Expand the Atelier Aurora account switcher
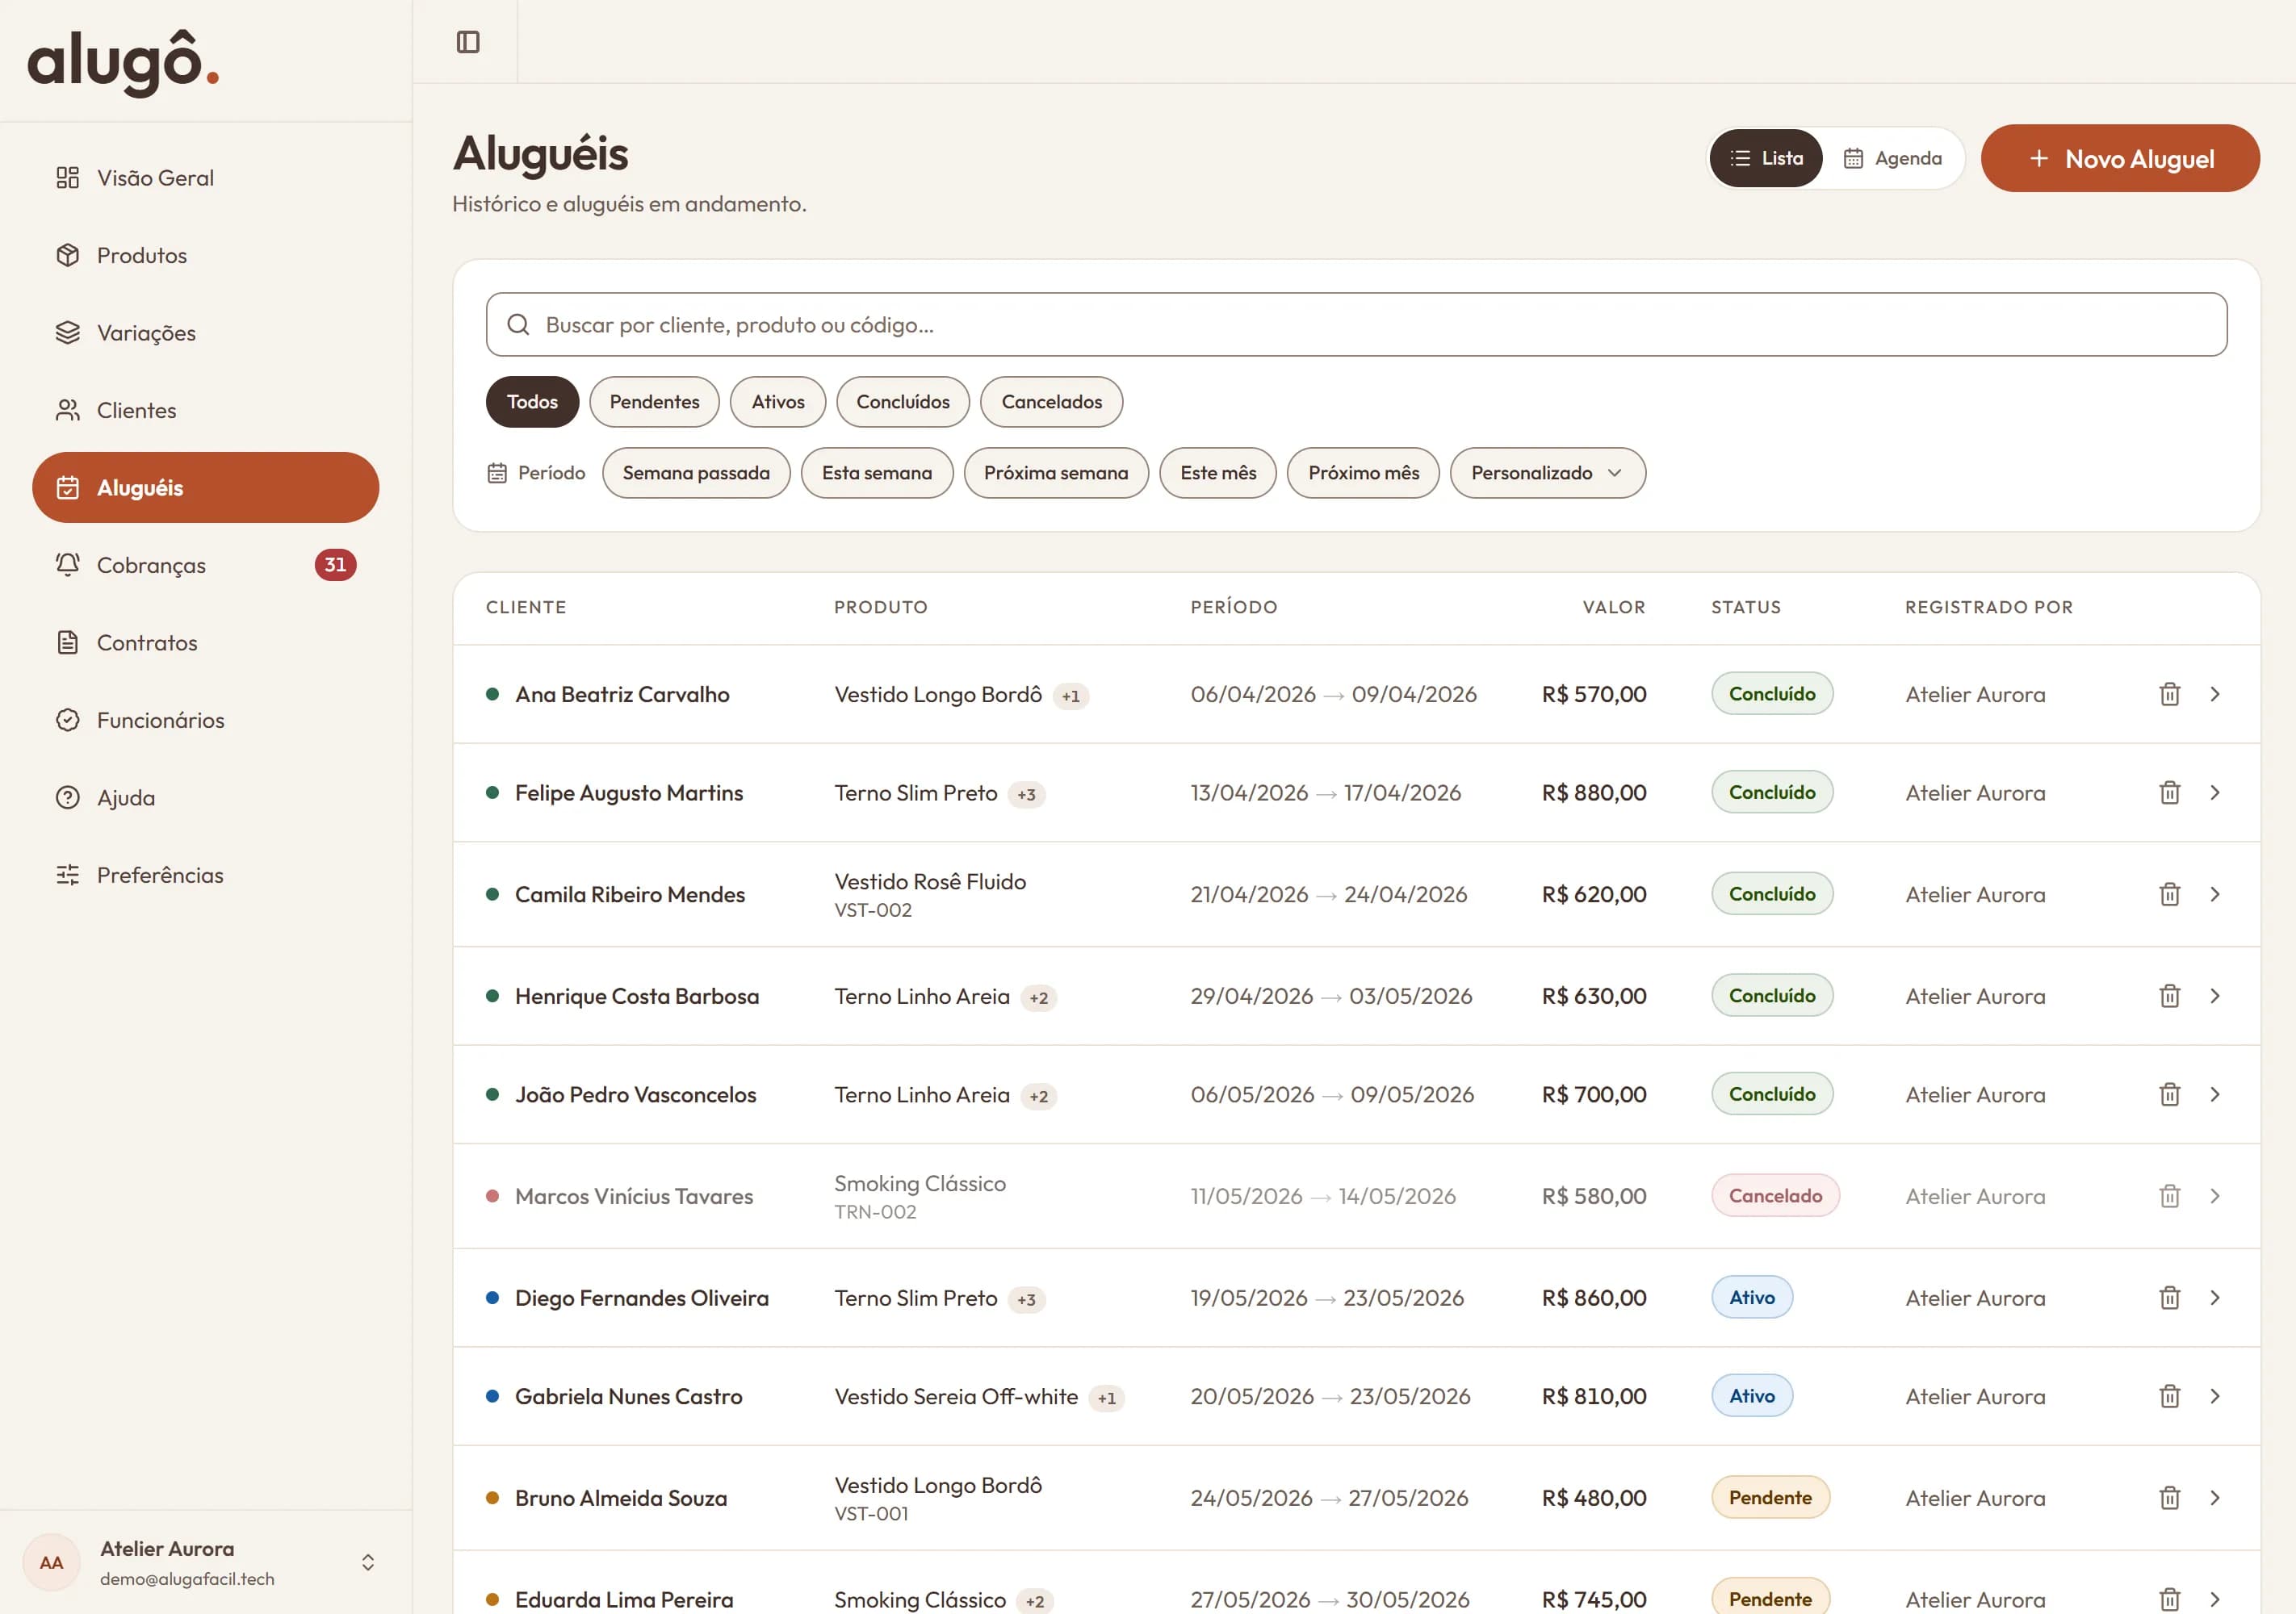 click(x=368, y=1562)
